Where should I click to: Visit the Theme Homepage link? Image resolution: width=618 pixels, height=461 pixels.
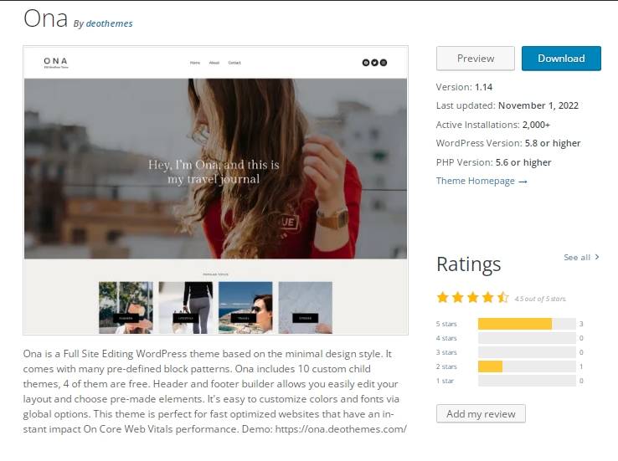tap(482, 181)
